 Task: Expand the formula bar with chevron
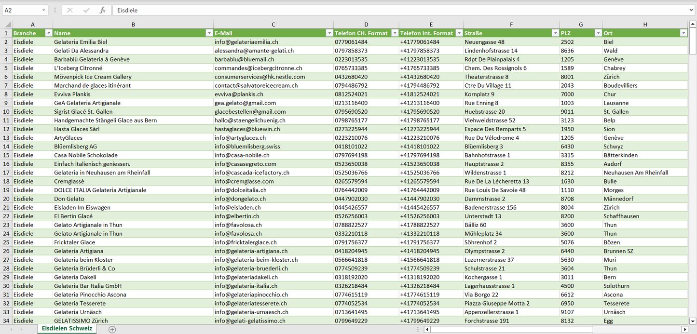point(692,10)
